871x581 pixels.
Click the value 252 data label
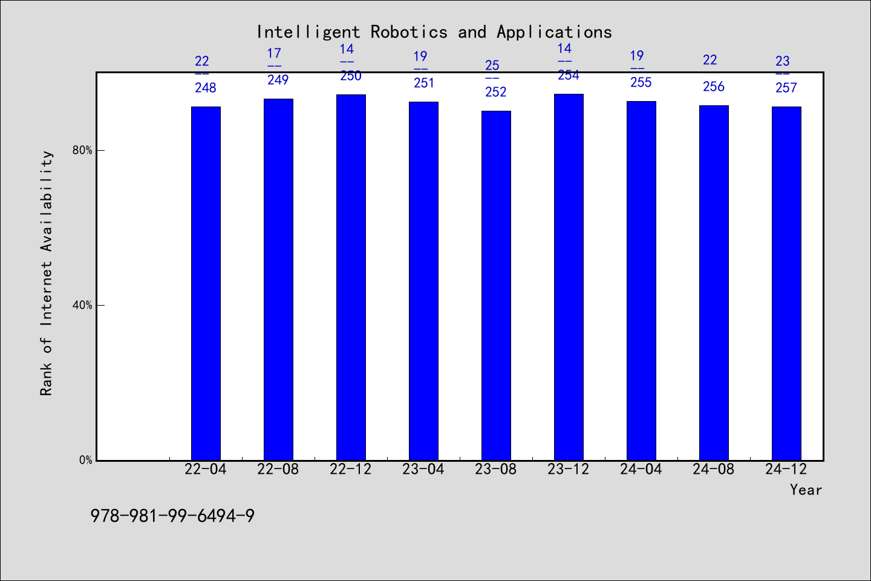[x=496, y=92]
